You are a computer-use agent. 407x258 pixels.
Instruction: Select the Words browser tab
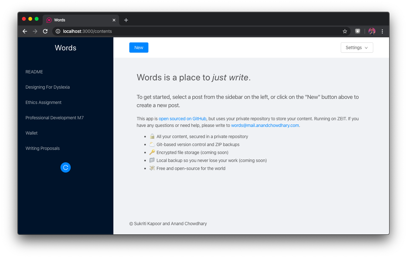pos(81,20)
